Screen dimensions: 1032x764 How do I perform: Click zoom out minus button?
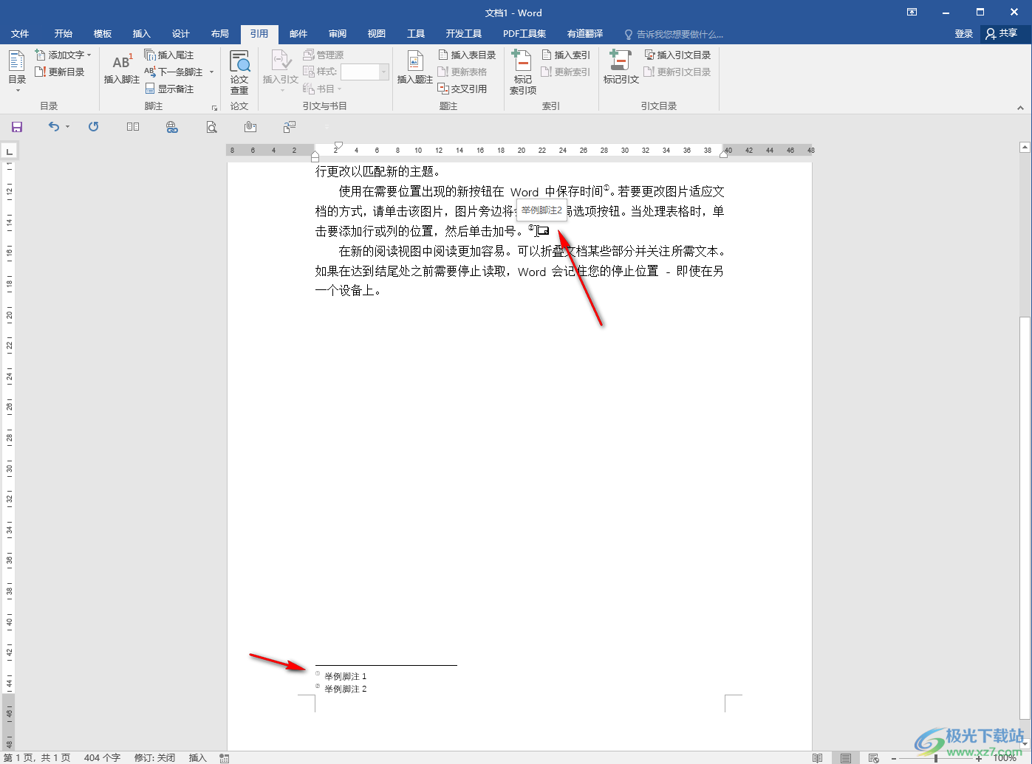point(893,758)
